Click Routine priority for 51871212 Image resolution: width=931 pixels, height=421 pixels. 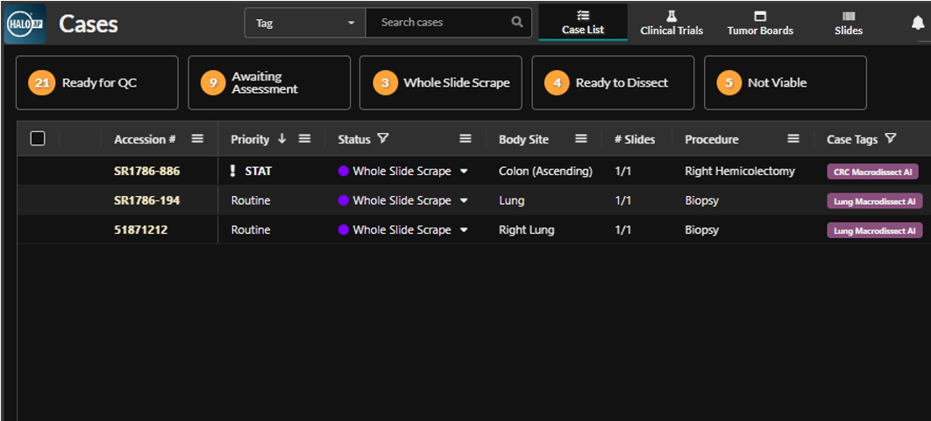point(251,230)
